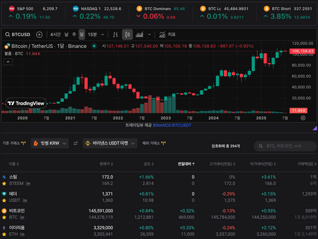This screenshot has width=318, height=239.
Task: Sort by 거래액(일) column
Action: coord(307,164)
